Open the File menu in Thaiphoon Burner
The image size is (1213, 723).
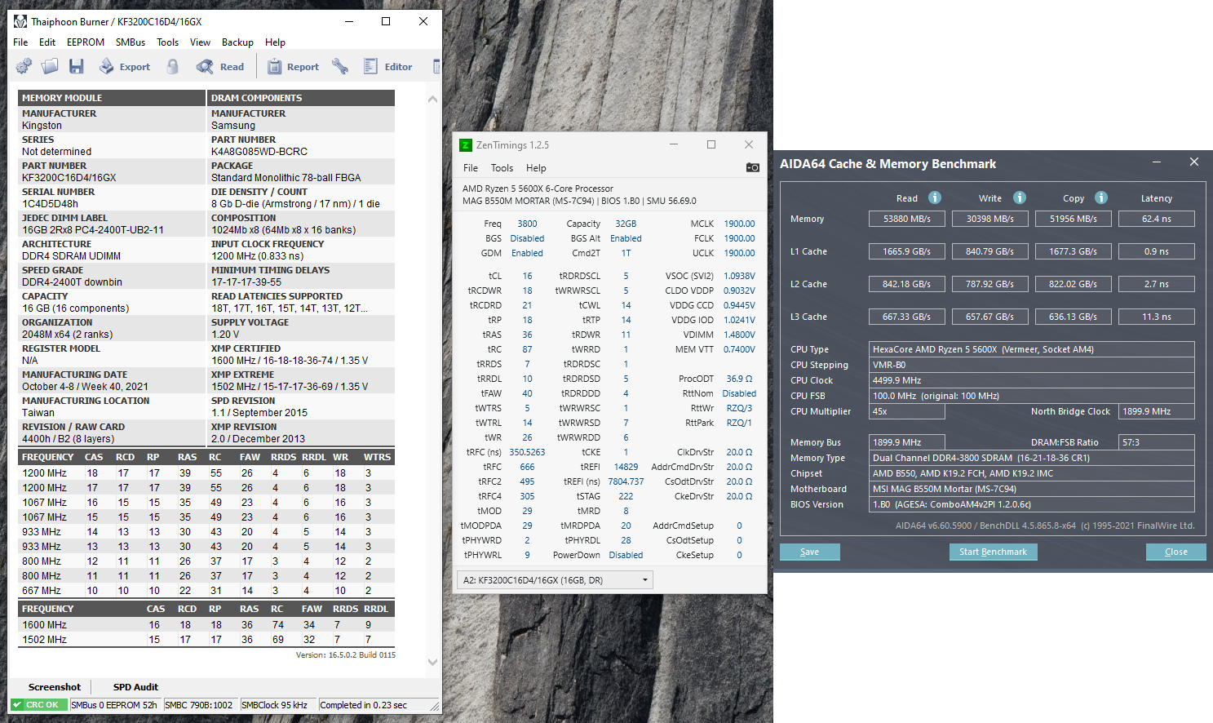(x=20, y=42)
